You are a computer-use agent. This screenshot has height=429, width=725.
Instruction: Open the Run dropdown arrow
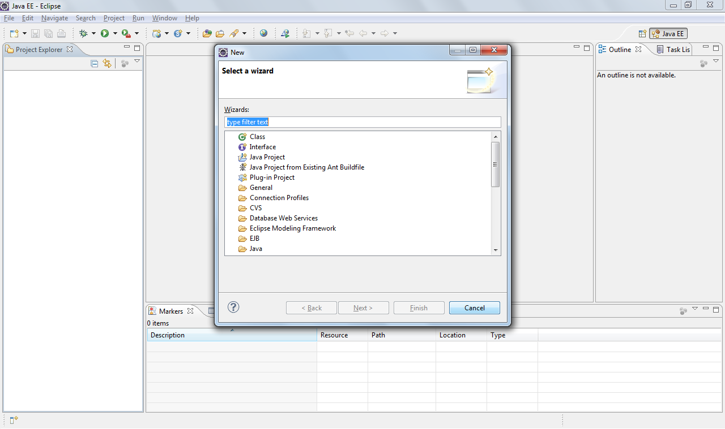[115, 33]
